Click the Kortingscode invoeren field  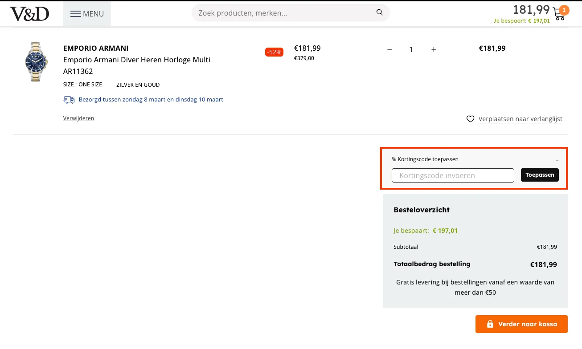click(453, 175)
